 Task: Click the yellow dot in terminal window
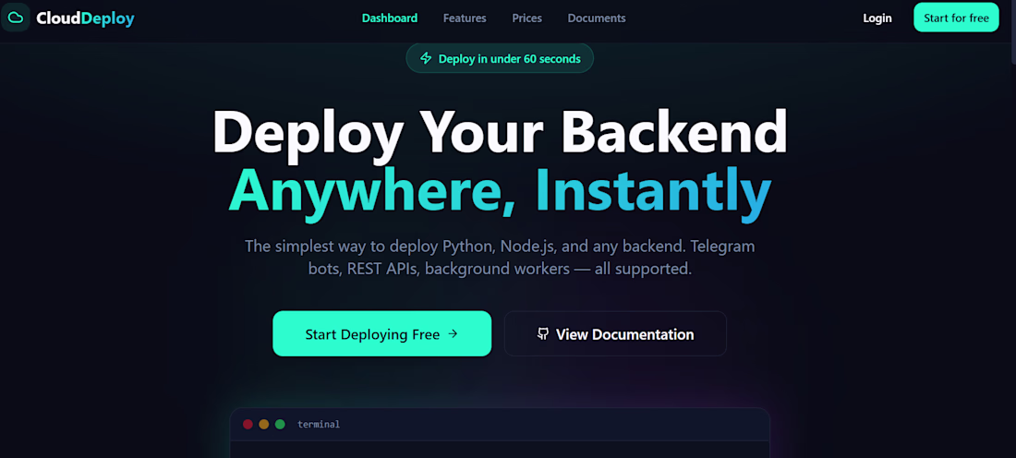pyautogui.click(x=264, y=425)
